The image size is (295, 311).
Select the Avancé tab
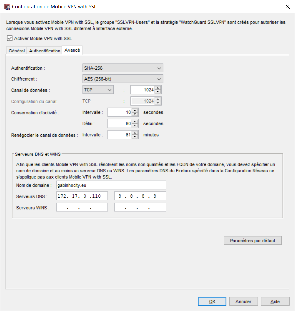click(x=72, y=50)
